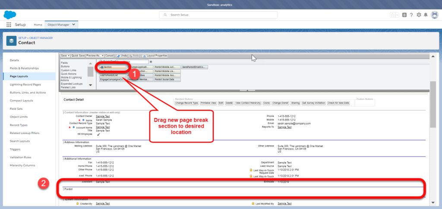The height and width of the screenshot is (209, 442).
Task: Open Buttons, Links, and Actions
Action: [28, 93]
